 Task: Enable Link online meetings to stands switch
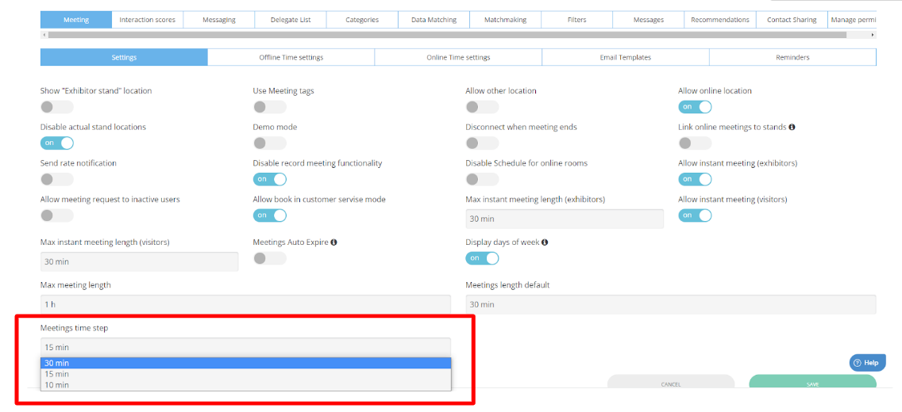point(695,143)
